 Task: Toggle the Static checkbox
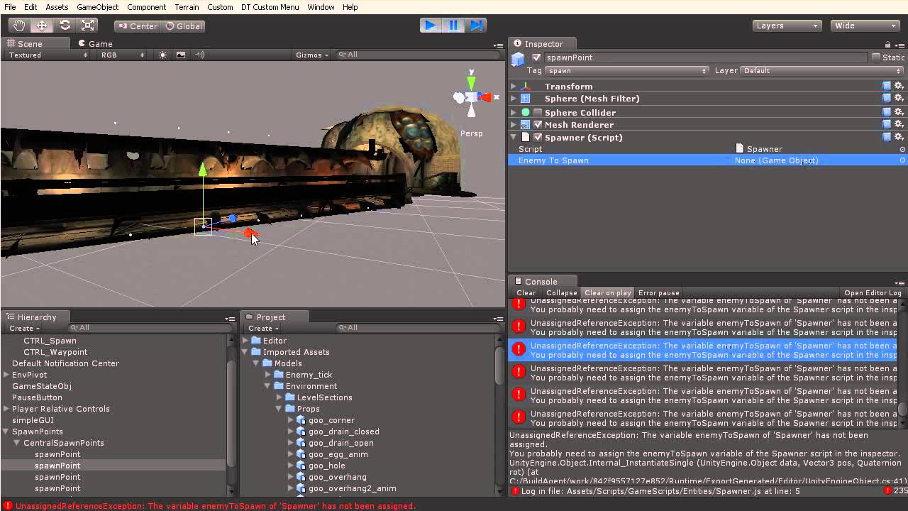coord(876,57)
